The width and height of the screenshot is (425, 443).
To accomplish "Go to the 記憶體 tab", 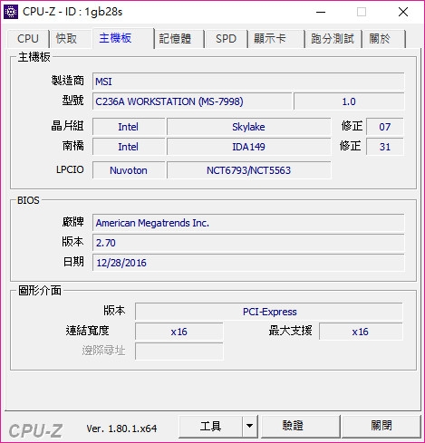I will [179, 39].
